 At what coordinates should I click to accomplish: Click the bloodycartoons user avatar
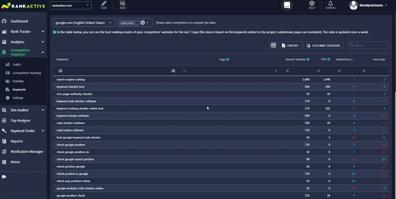(353, 5)
